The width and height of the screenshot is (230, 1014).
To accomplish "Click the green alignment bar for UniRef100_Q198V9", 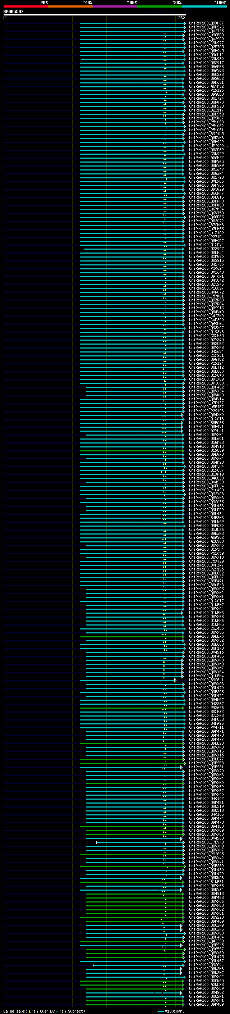I will tap(132, 451).
